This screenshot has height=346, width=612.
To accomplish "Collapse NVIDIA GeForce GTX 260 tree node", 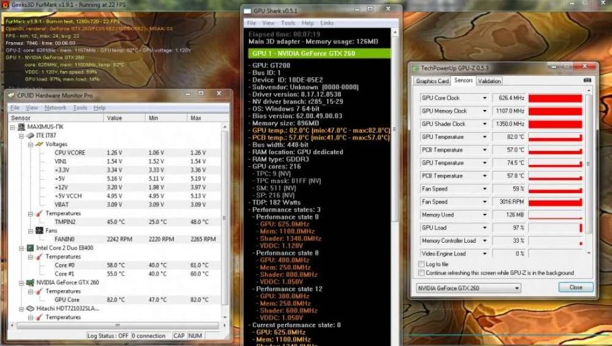I will [21, 283].
